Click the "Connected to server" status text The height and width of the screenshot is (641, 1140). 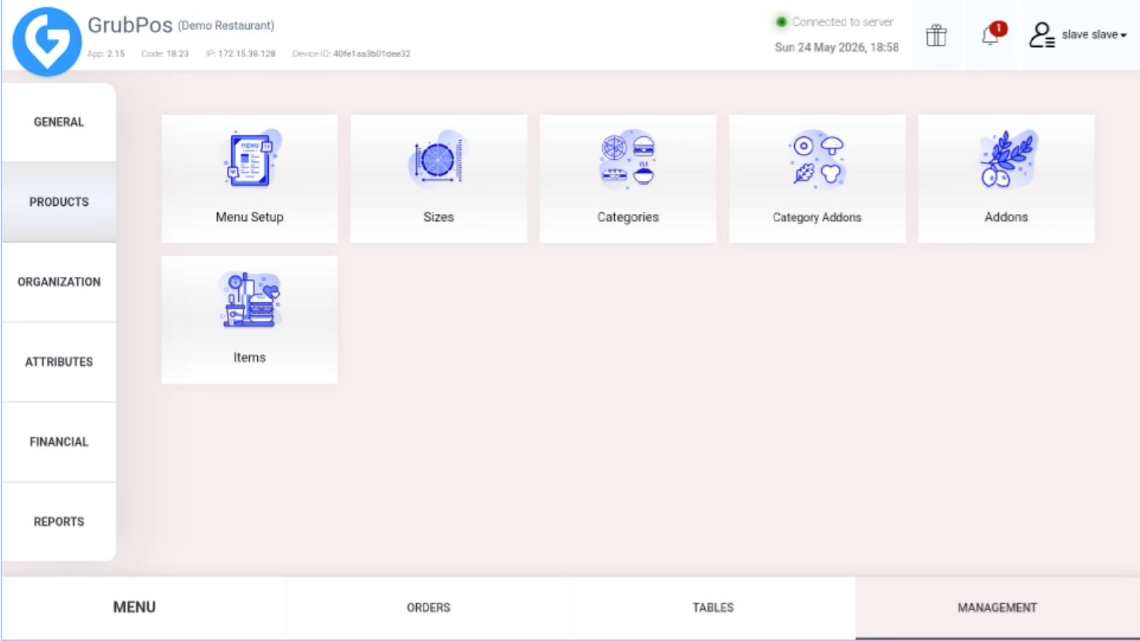[843, 22]
